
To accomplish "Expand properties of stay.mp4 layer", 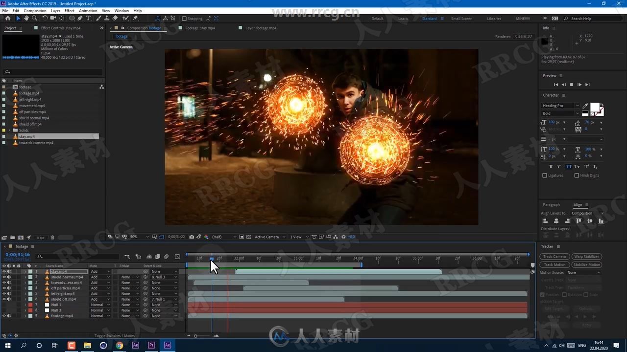I will coord(25,271).
